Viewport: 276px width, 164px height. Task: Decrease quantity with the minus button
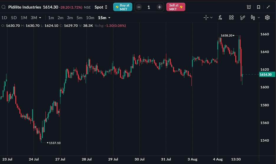[x=139, y=7]
